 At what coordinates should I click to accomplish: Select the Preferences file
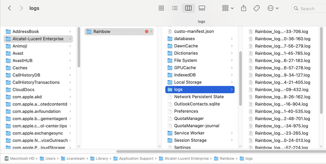200,111
